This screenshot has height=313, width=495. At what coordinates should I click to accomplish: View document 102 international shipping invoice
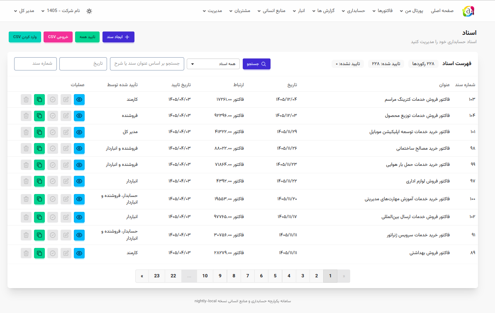click(79, 217)
